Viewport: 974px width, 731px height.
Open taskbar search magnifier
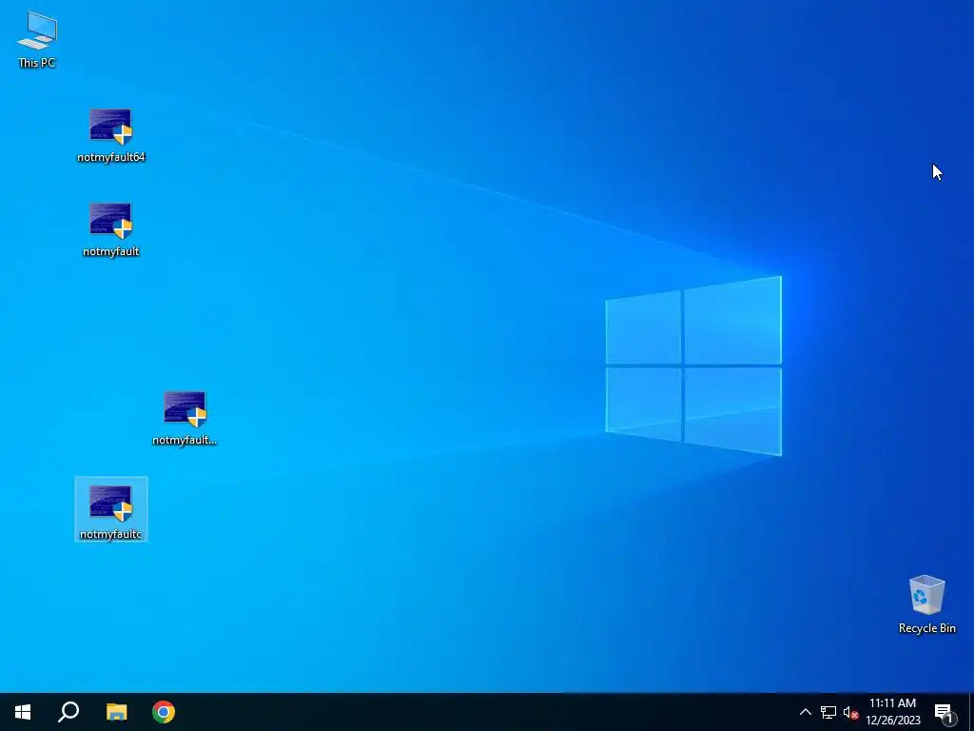(68, 712)
